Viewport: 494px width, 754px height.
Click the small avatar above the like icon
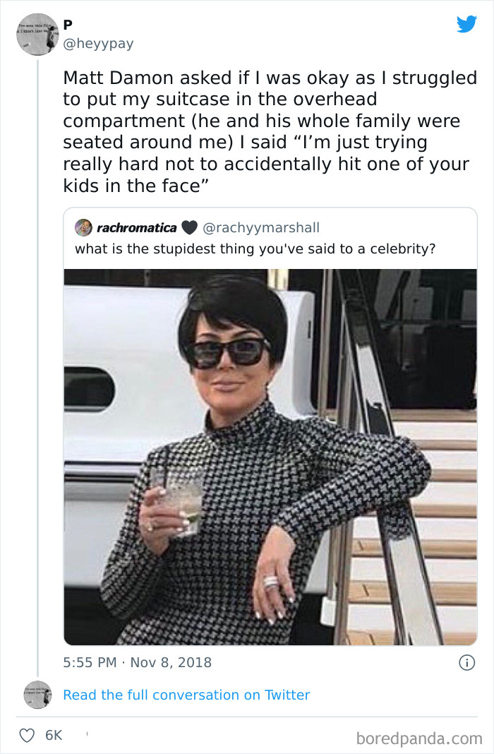coord(37,695)
